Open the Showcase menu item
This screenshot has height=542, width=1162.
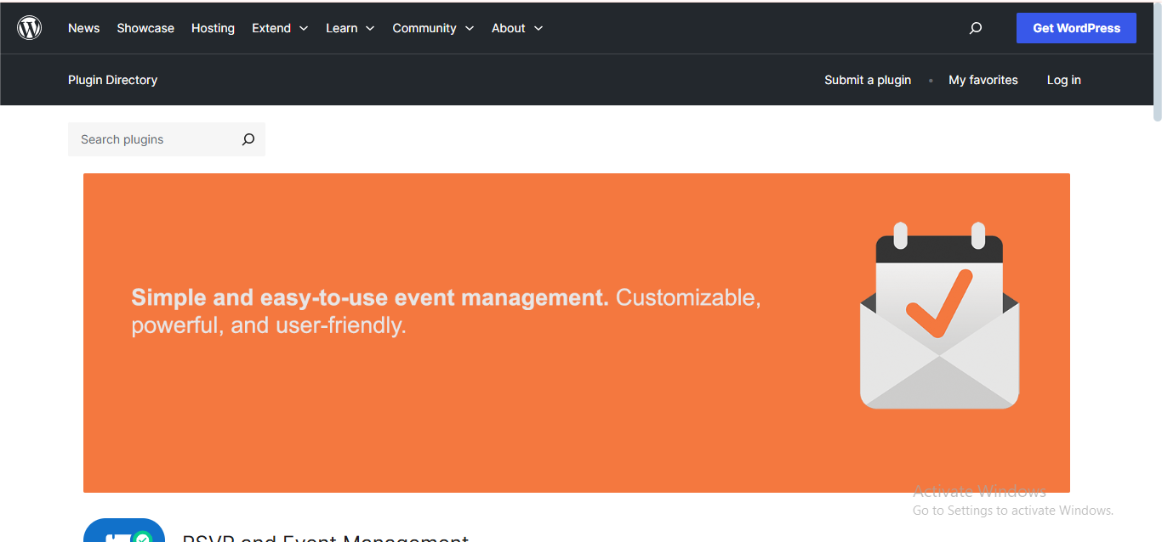pyautogui.click(x=145, y=27)
